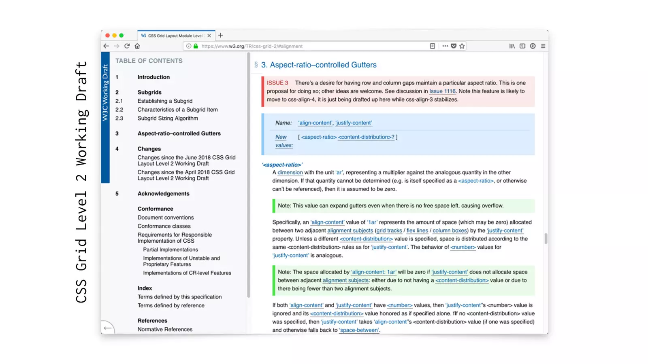Open a new tab with plus button

(221, 36)
